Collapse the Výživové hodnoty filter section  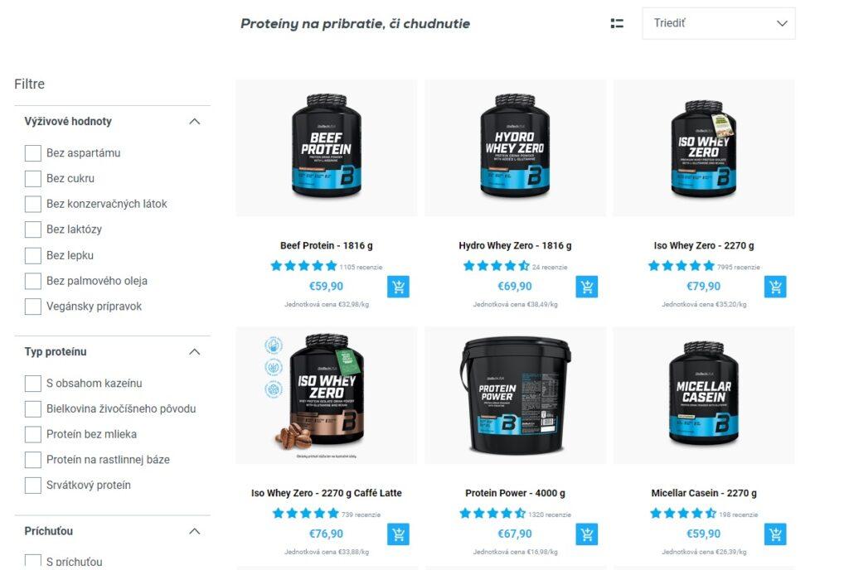point(194,122)
